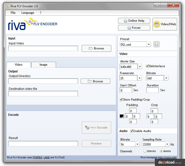Browse for the output directory
This screenshot has width=185, height=166.
tap(95, 81)
